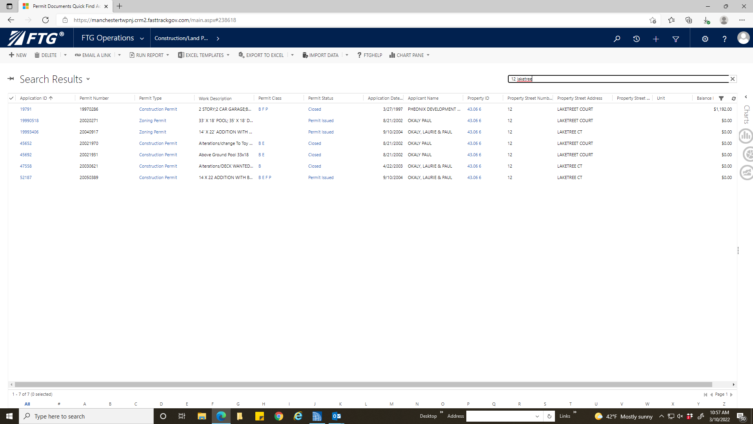The height and width of the screenshot is (424, 753).
Task: Open the user profile avatar in header
Action: [x=743, y=38]
